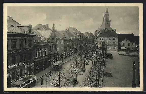Viewport: 146px width, 94px height.
Task: Select the chimney on the top-left roof
Action: tap(10, 18)
